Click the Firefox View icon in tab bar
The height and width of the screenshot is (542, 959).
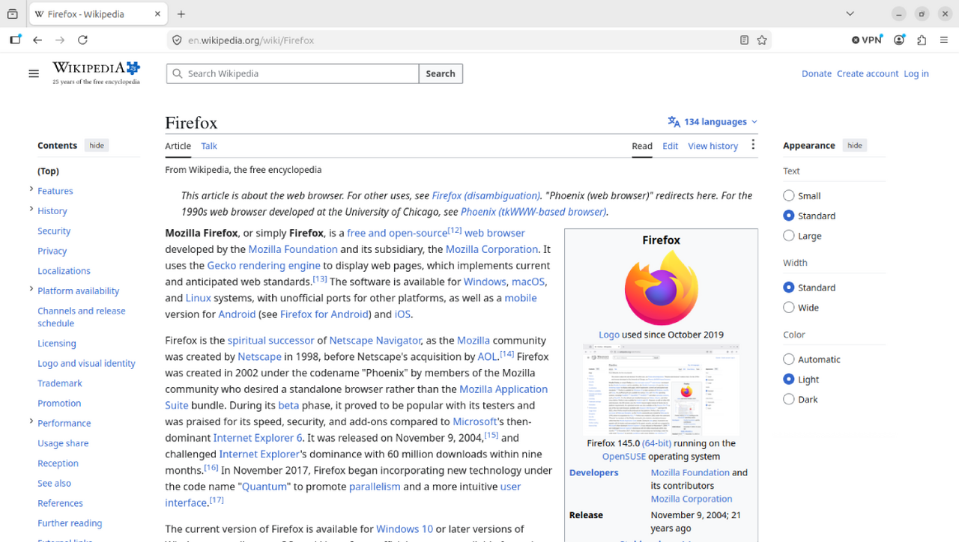13,14
